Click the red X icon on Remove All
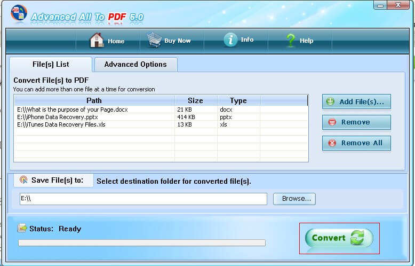Image resolution: width=415 pixels, height=266 pixels. [x=332, y=143]
